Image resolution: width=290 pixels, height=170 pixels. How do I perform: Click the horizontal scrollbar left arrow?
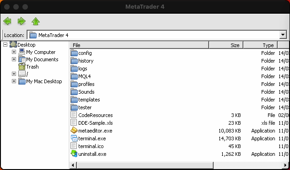(x=73, y=165)
